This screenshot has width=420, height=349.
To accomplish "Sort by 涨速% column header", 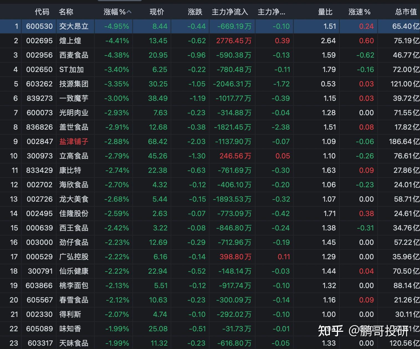I will click(x=359, y=12).
